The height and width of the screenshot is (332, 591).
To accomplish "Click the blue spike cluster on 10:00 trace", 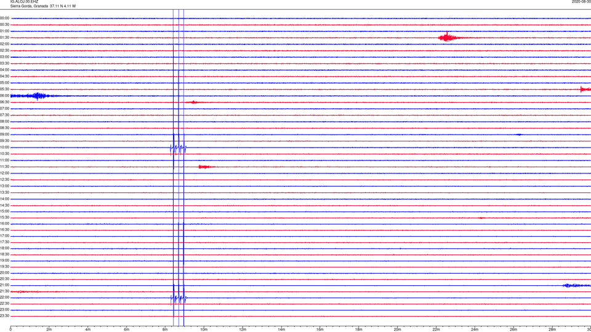I will 179,148.
